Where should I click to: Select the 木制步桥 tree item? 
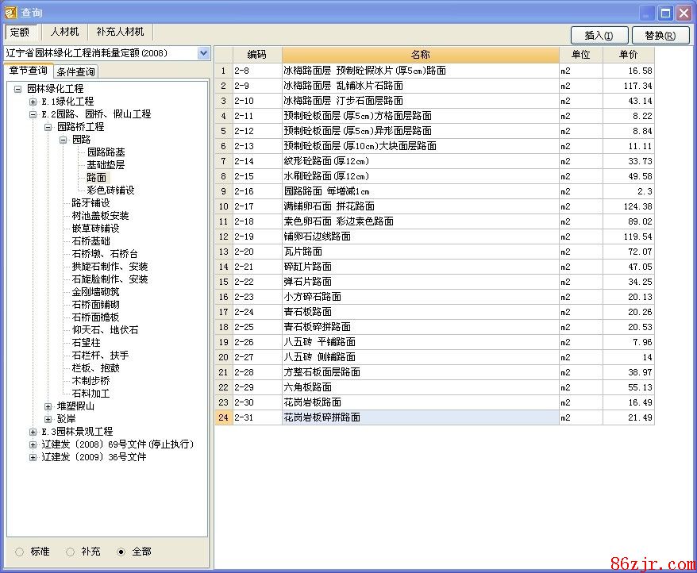point(90,381)
